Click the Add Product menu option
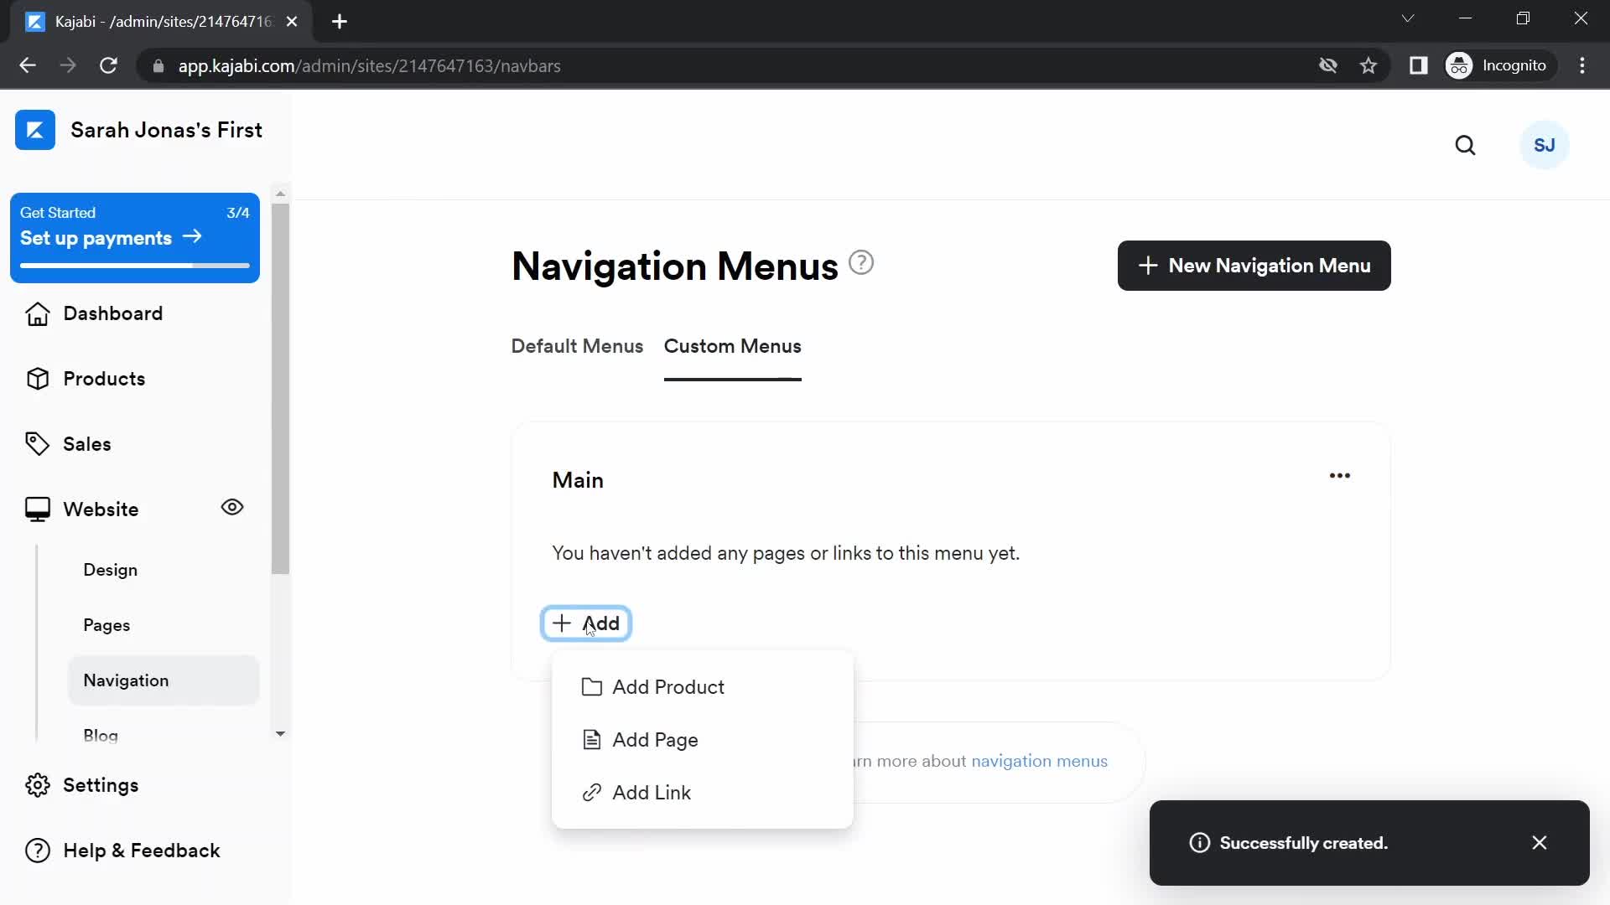Screen dimensions: 1610x905 (669, 686)
